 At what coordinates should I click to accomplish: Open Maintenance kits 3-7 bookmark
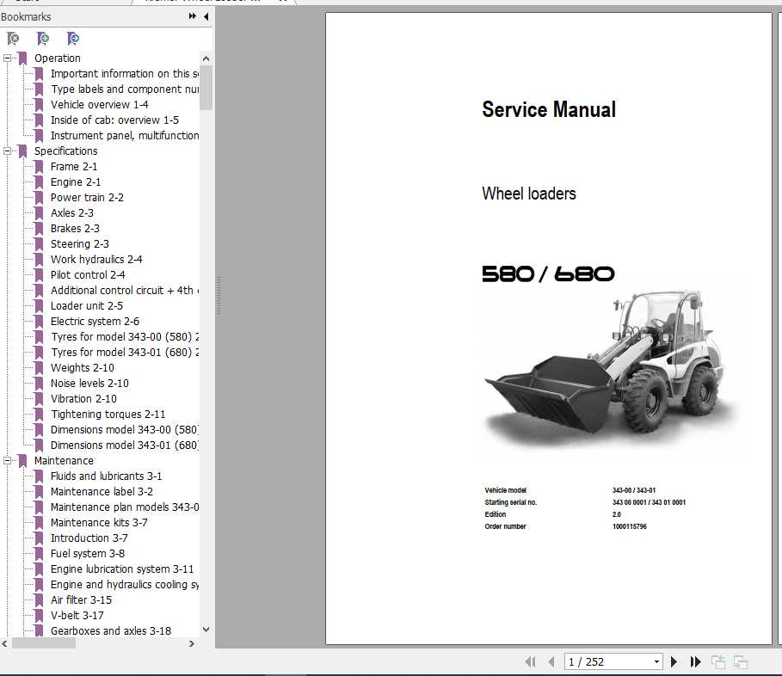click(99, 522)
